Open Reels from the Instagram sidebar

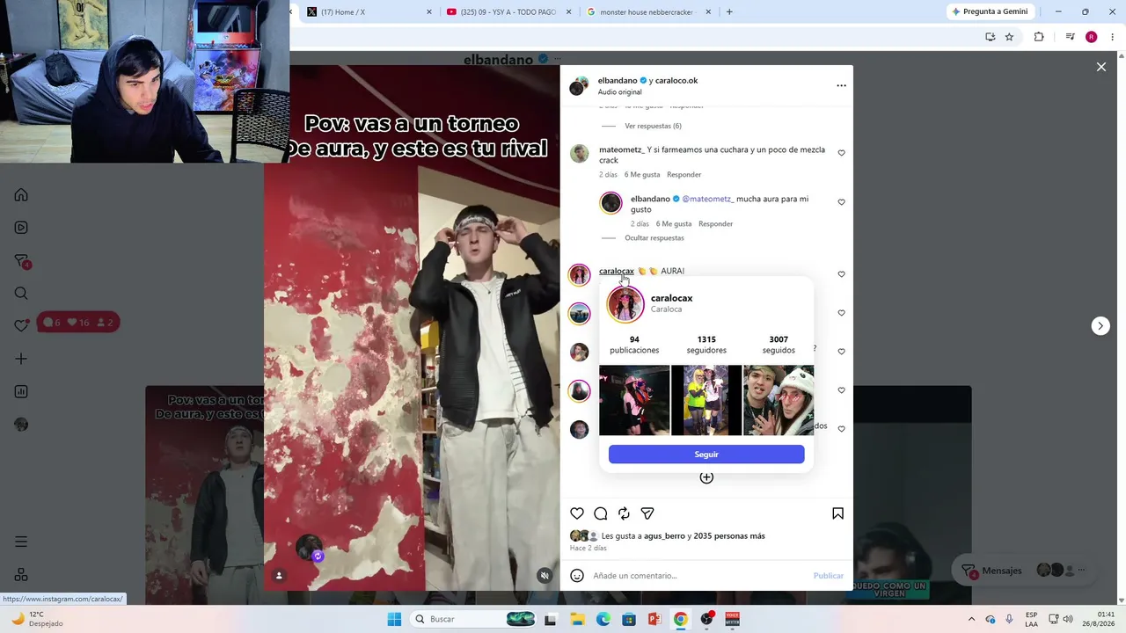pos(21,228)
